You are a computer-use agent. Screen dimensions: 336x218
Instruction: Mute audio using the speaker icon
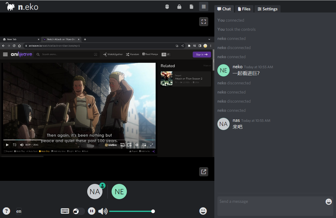pos(103,211)
